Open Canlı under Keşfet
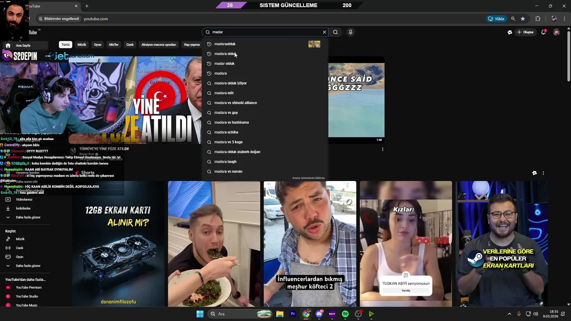 pos(20,248)
